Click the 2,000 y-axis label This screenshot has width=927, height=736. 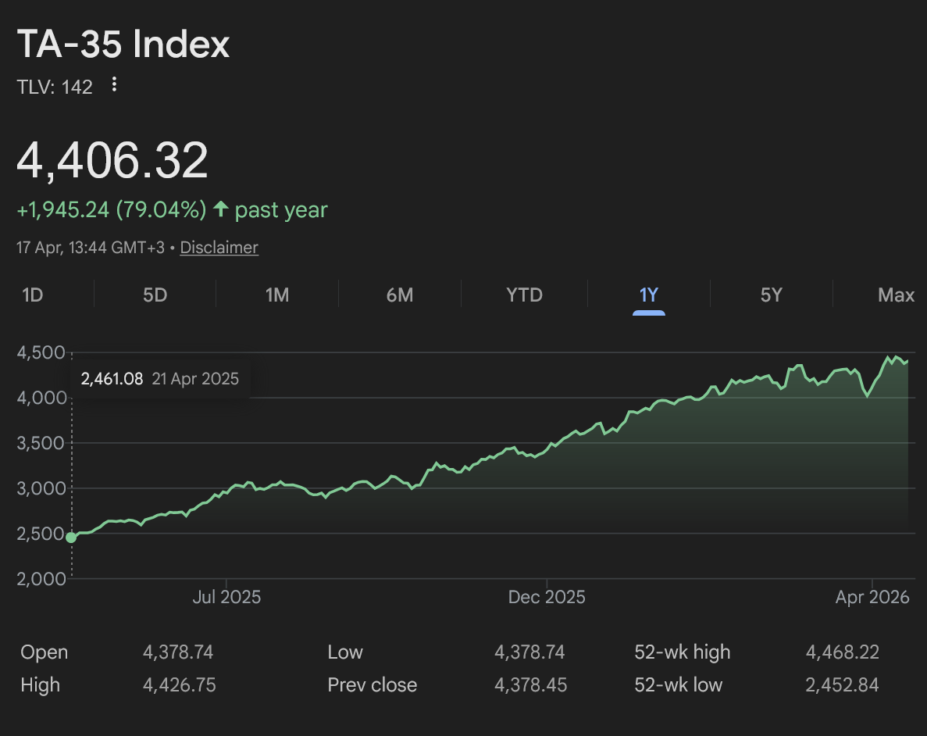pos(41,579)
